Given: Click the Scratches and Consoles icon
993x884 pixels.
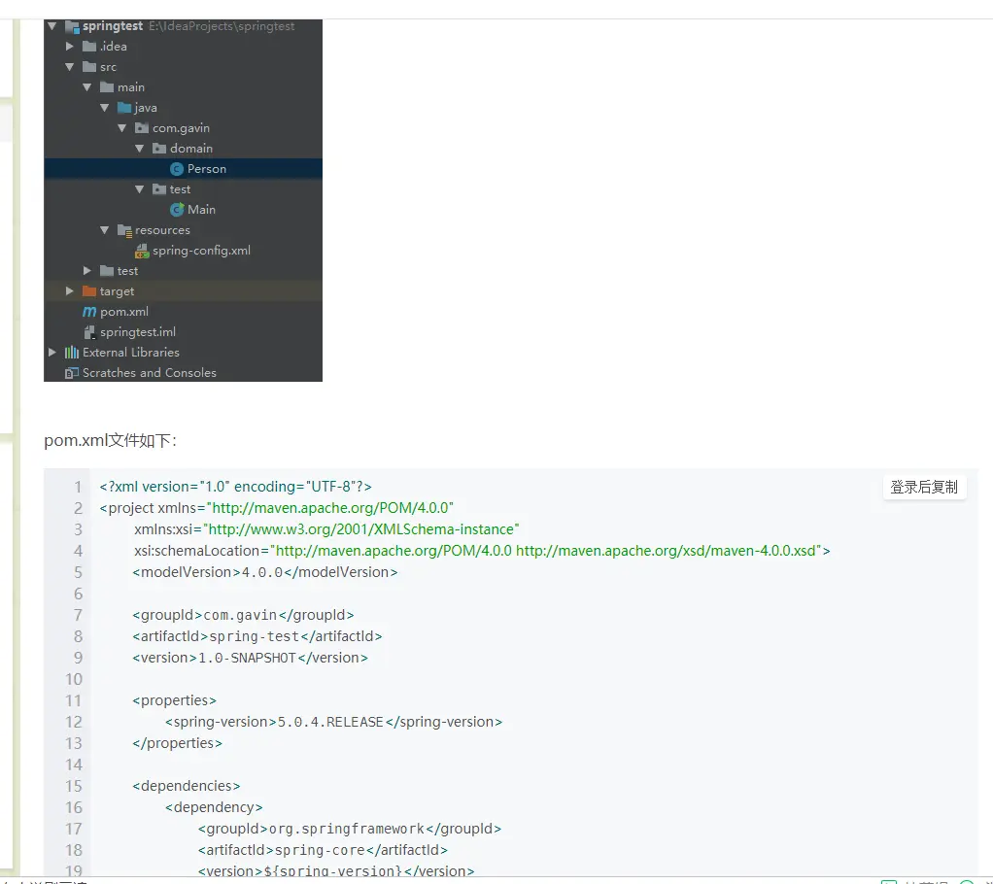Looking at the screenshot, I should (x=72, y=373).
